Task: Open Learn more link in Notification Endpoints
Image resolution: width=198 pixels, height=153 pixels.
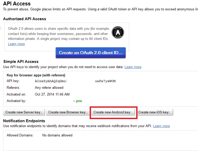Action: point(161,126)
